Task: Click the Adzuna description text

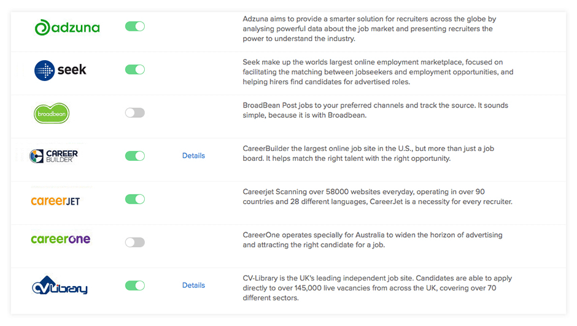Action: tap(368, 29)
